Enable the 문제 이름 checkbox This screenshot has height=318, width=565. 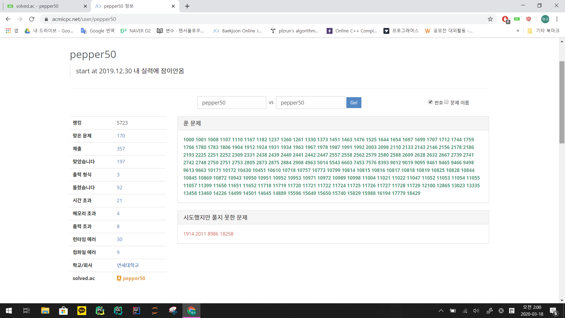click(446, 102)
